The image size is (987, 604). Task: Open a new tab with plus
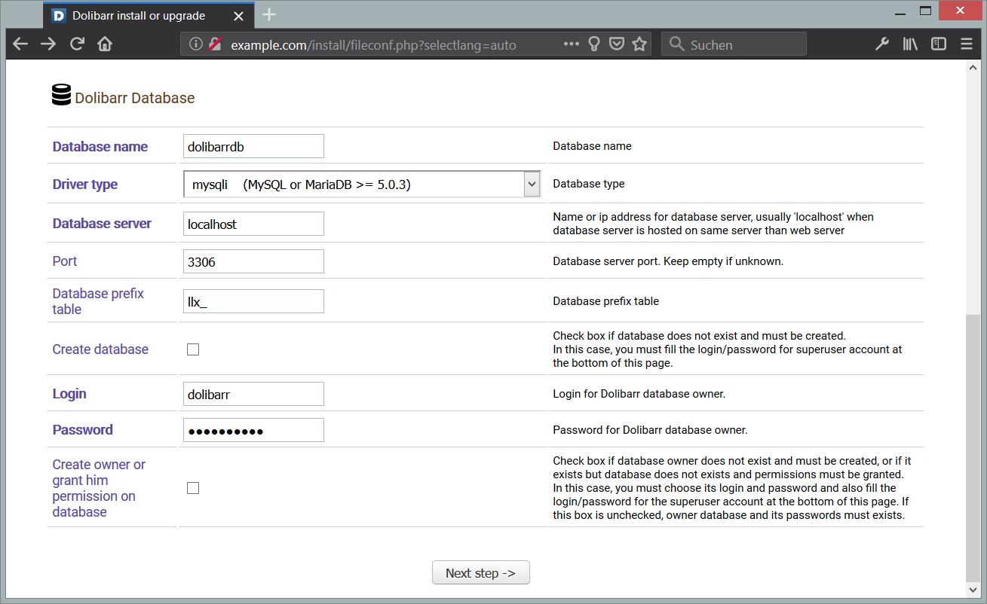pos(269,14)
